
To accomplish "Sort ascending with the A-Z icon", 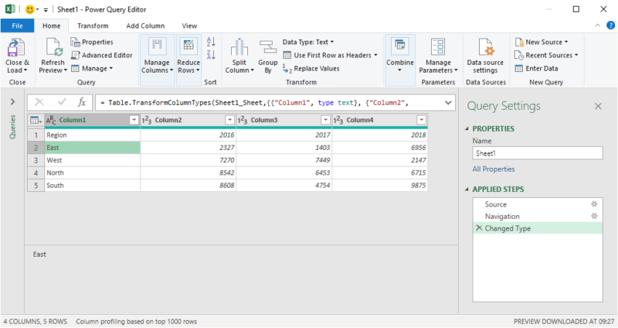I will pos(212,42).
